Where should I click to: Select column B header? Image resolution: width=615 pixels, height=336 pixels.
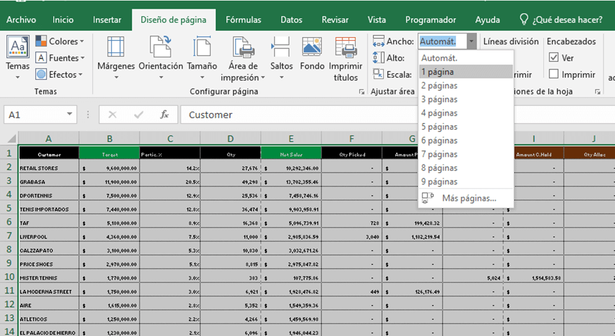tap(109, 138)
